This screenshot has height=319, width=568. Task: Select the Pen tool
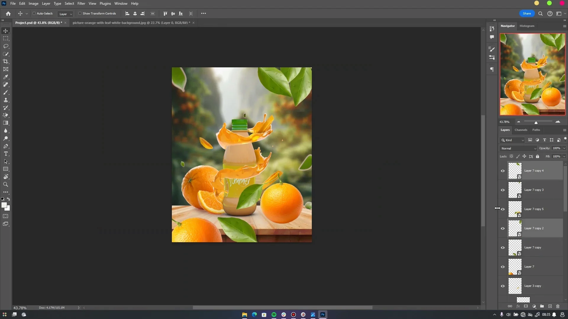tap(6, 146)
